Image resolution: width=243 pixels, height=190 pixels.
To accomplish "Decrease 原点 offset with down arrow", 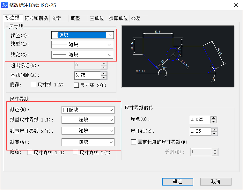I will click(x=213, y=121).
